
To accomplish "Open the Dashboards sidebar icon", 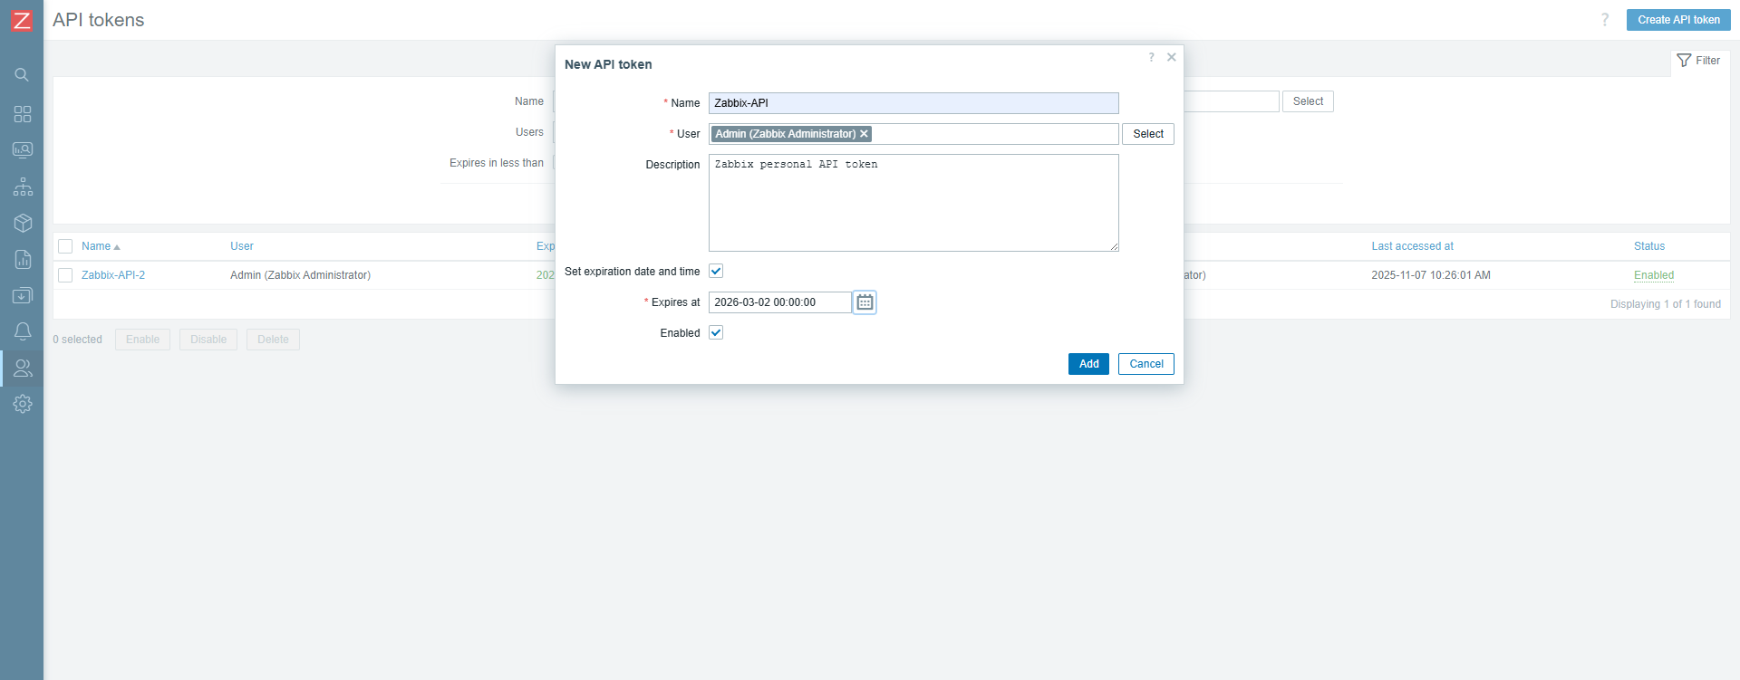I will point(23,114).
